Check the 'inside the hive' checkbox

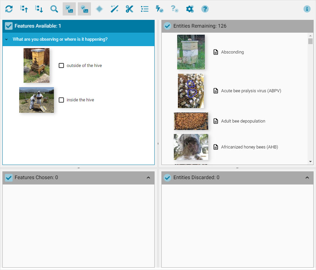pos(61,100)
